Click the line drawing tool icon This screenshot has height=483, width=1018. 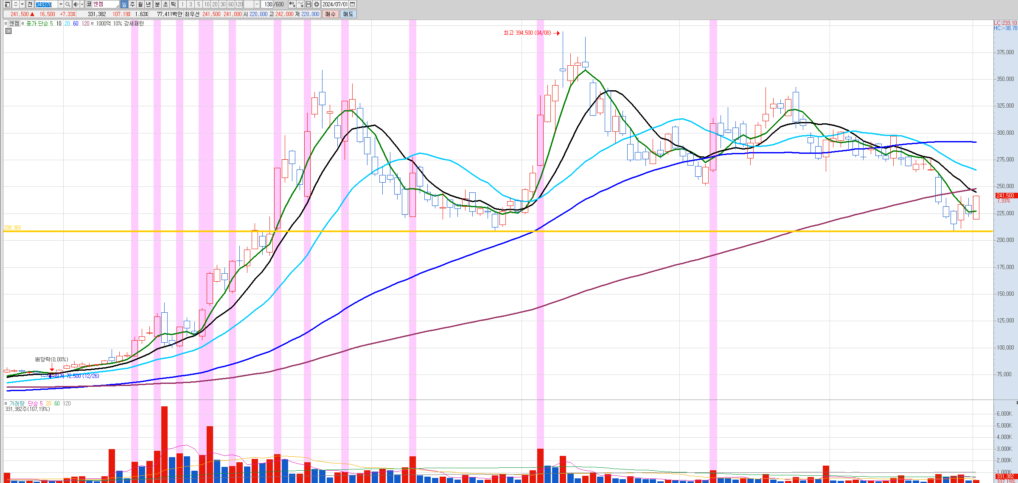[300, 4]
